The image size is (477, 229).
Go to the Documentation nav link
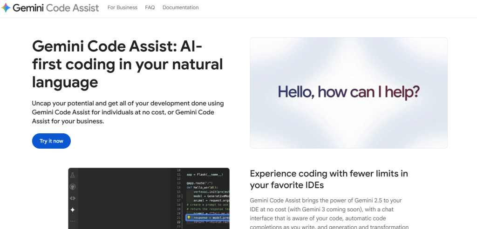[x=180, y=7]
